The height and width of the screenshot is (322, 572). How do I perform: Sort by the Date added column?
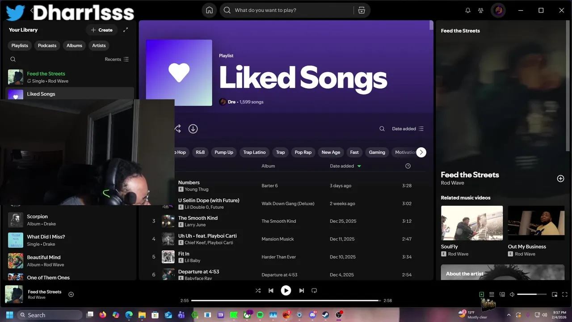click(x=345, y=166)
